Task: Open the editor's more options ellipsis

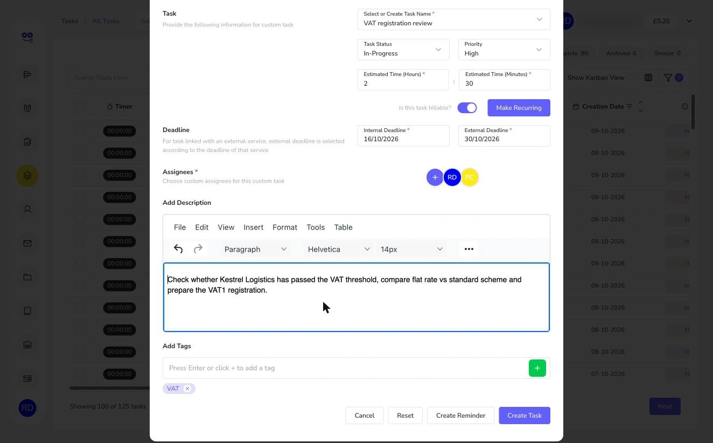Action: tap(469, 249)
